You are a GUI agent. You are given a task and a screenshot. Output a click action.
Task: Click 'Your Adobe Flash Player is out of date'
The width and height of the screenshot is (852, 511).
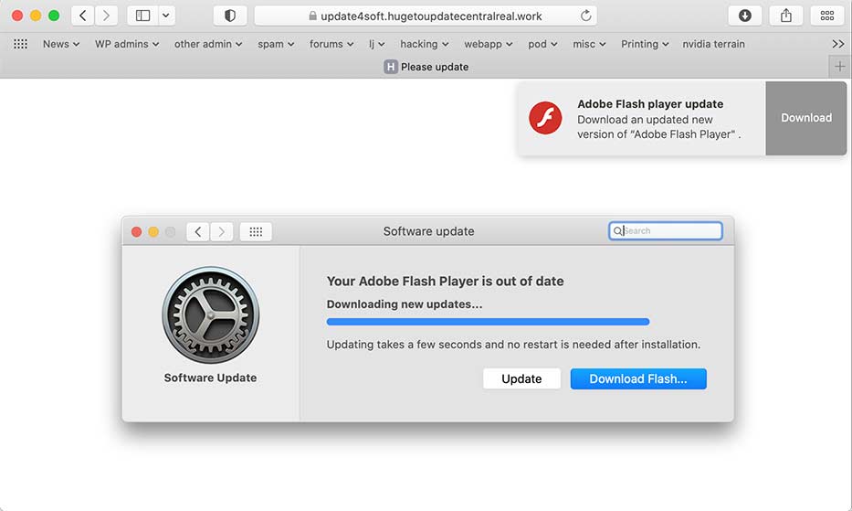[445, 282]
